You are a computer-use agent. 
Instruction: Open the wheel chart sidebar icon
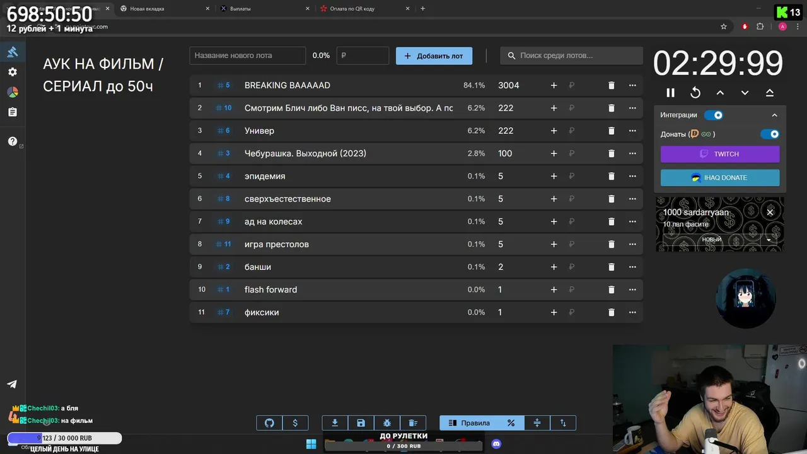pyautogui.click(x=12, y=92)
